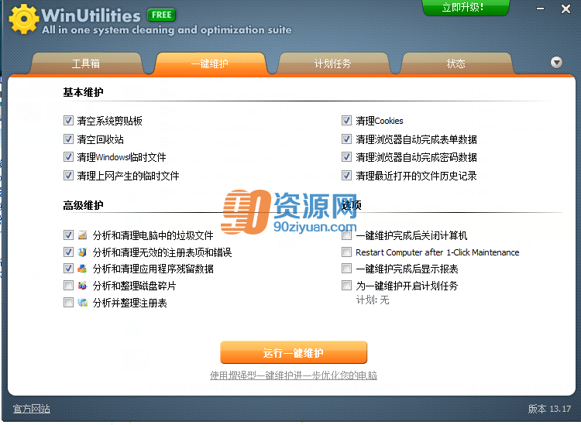The width and height of the screenshot is (581, 425).
Task: Select the 一键维护 tab
Action: point(210,63)
